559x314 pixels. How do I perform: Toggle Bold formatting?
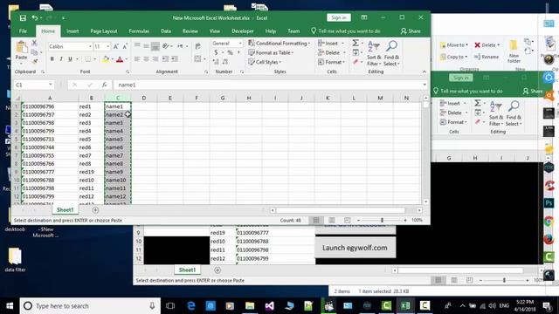point(52,59)
